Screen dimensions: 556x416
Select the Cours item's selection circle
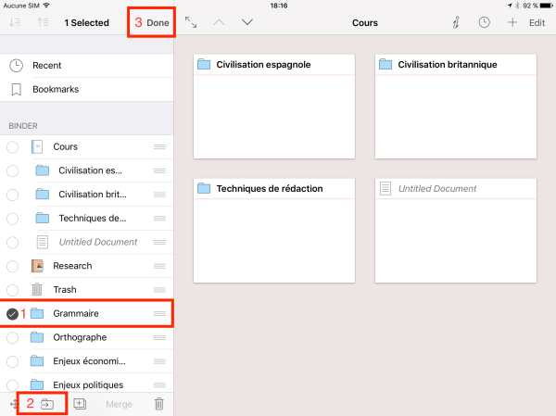coord(12,146)
